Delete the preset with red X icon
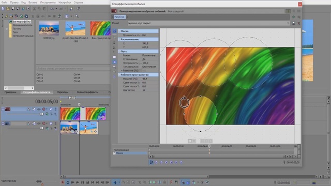 (299, 23)
